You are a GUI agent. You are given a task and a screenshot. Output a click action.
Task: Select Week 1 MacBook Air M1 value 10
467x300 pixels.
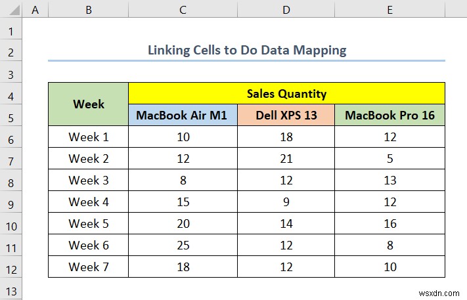pos(183,137)
